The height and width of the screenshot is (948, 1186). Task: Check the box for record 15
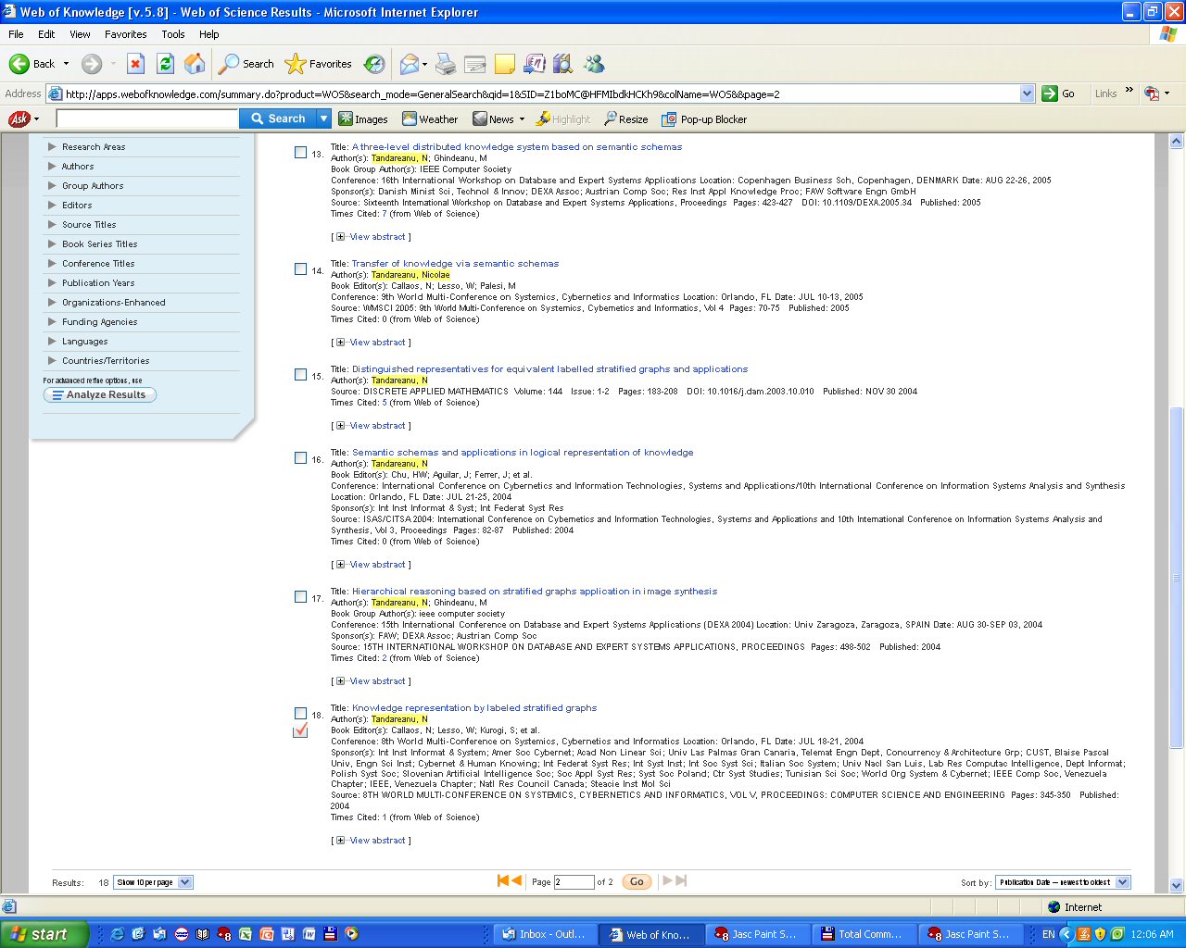300,375
